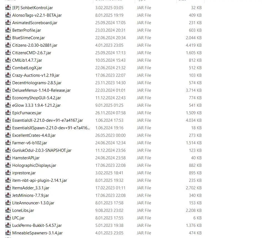Click Crazy-Auctions-v1.2.19.jar file name
The height and width of the screenshot is (238, 262).
tap(36, 75)
